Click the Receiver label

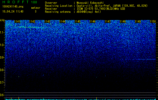pos(51,9)
